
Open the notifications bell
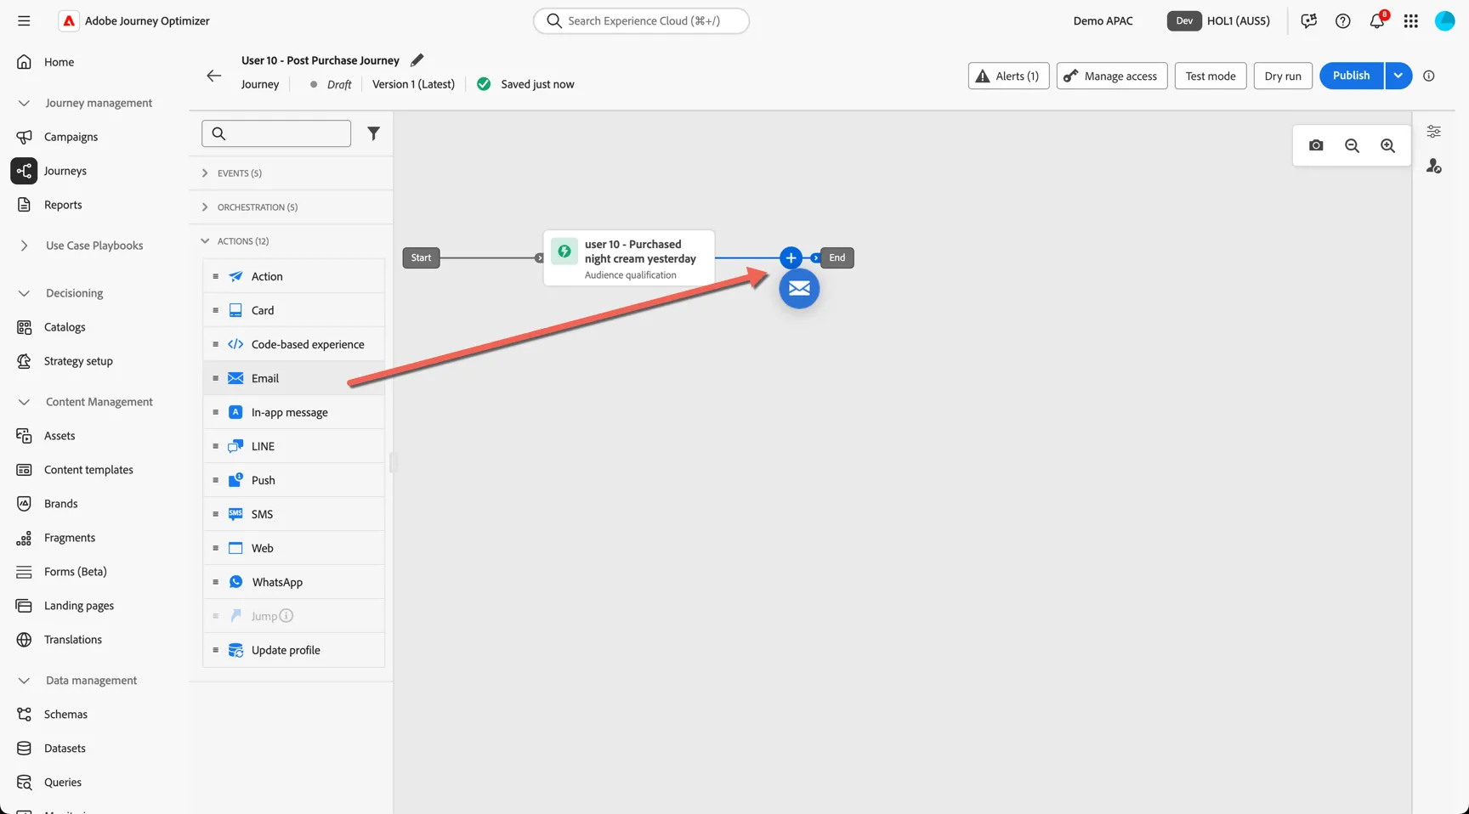(x=1377, y=20)
